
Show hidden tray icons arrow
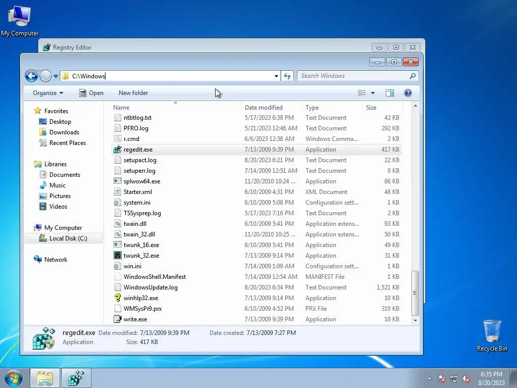pos(429,378)
